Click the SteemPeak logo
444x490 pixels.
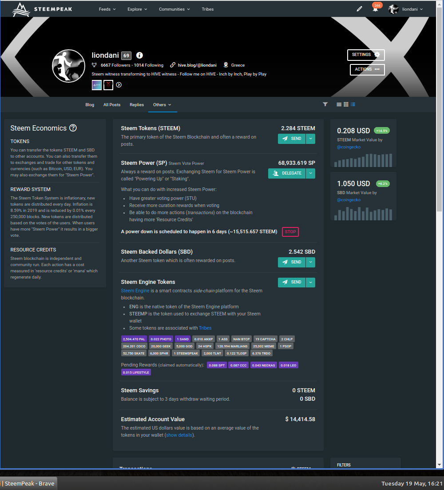pyautogui.click(x=42, y=9)
